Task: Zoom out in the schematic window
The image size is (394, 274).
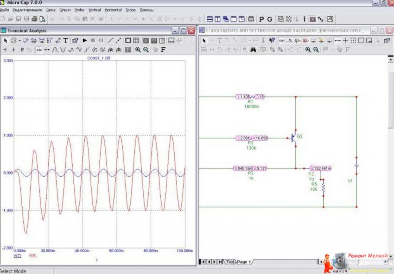Action: [316, 50]
